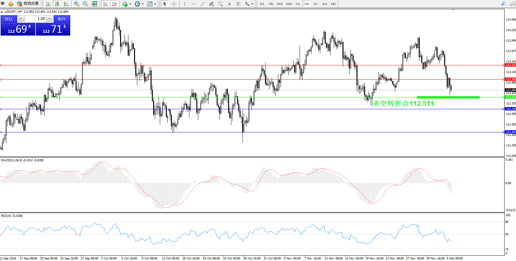Click the lot volume input field

(x=36, y=19)
